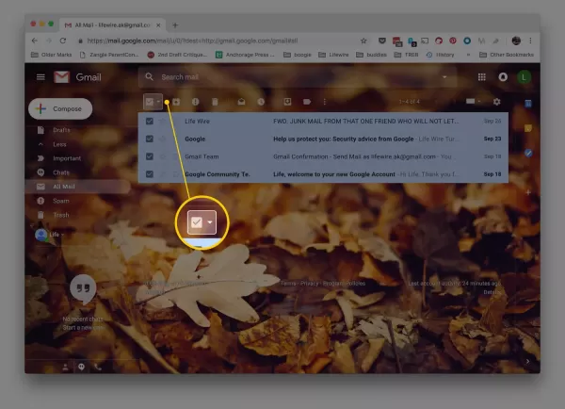
Task: Open Calendar in the side panel
Action: coord(528,104)
